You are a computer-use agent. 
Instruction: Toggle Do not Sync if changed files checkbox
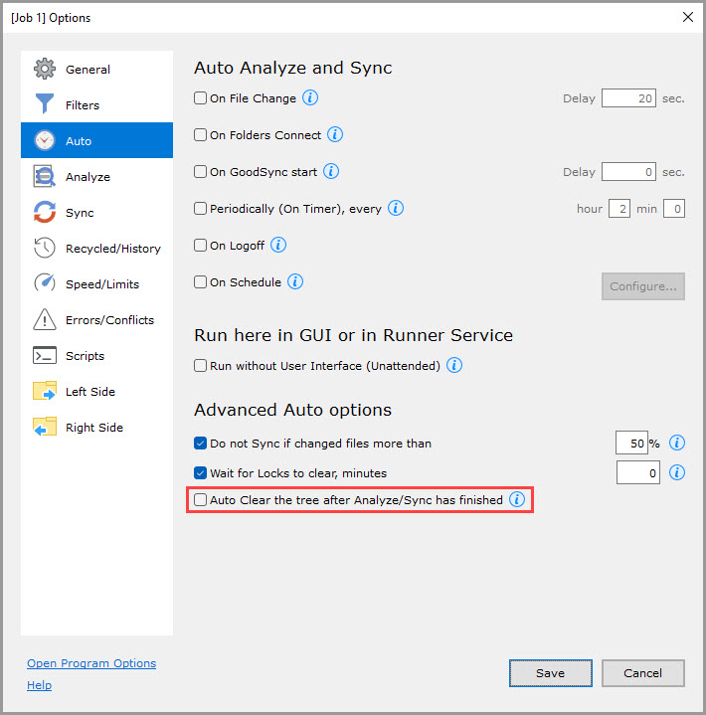click(201, 444)
